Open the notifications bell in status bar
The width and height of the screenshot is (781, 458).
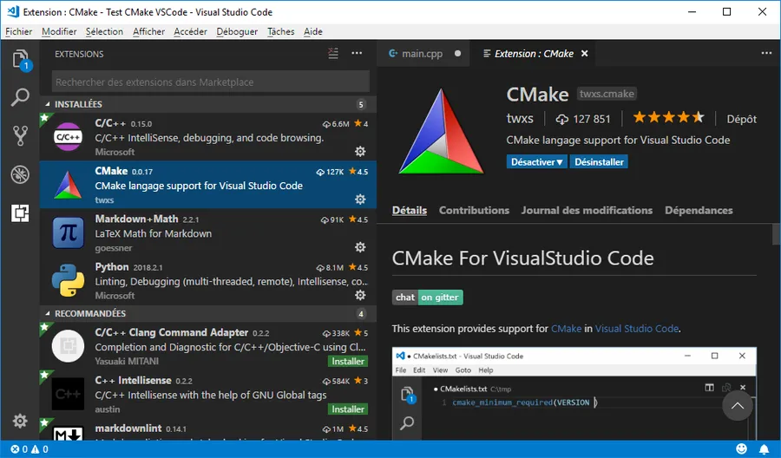pos(764,449)
